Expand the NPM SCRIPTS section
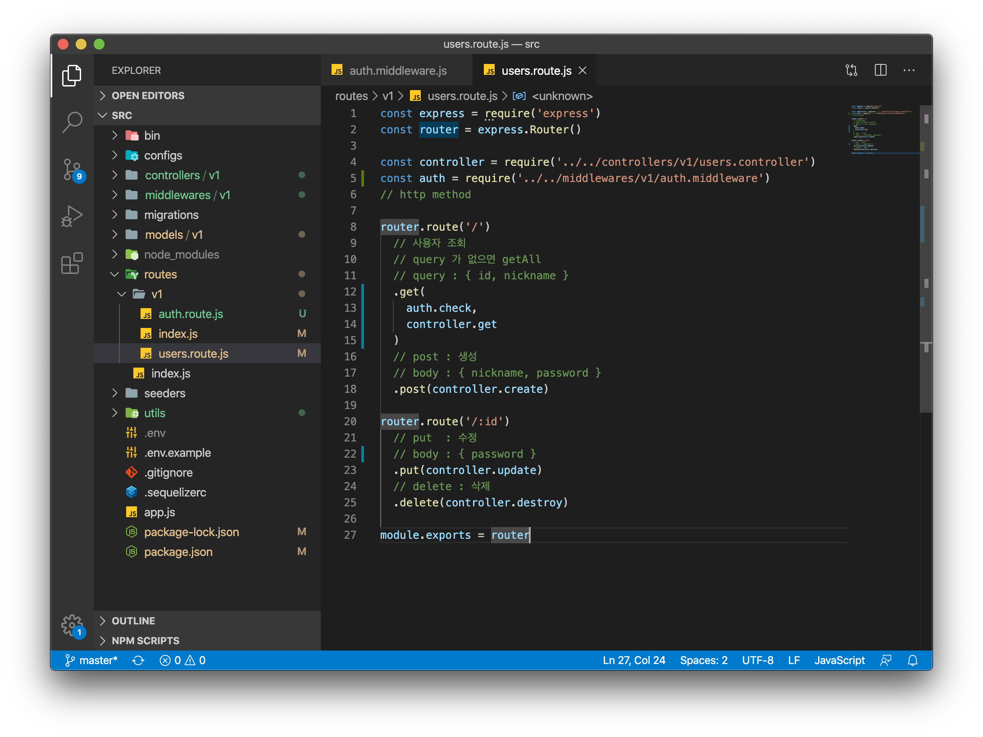The height and width of the screenshot is (737, 983). click(145, 641)
